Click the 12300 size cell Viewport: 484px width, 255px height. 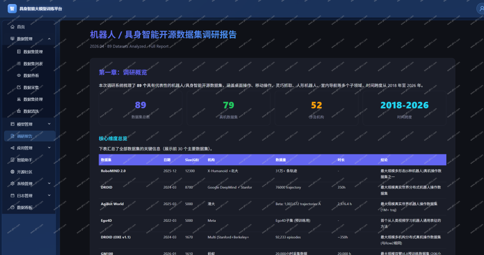pyautogui.click(x=190, y=171)
